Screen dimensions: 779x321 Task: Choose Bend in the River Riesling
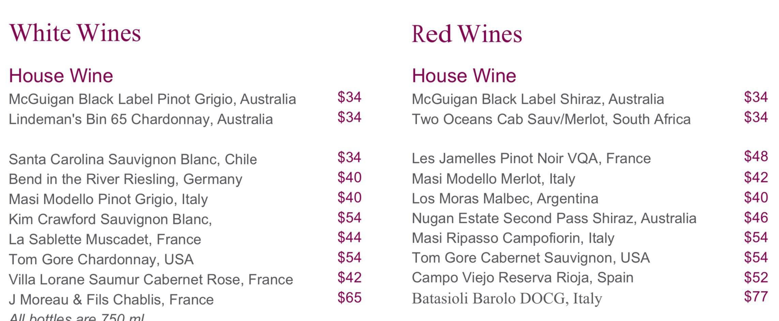125,179
